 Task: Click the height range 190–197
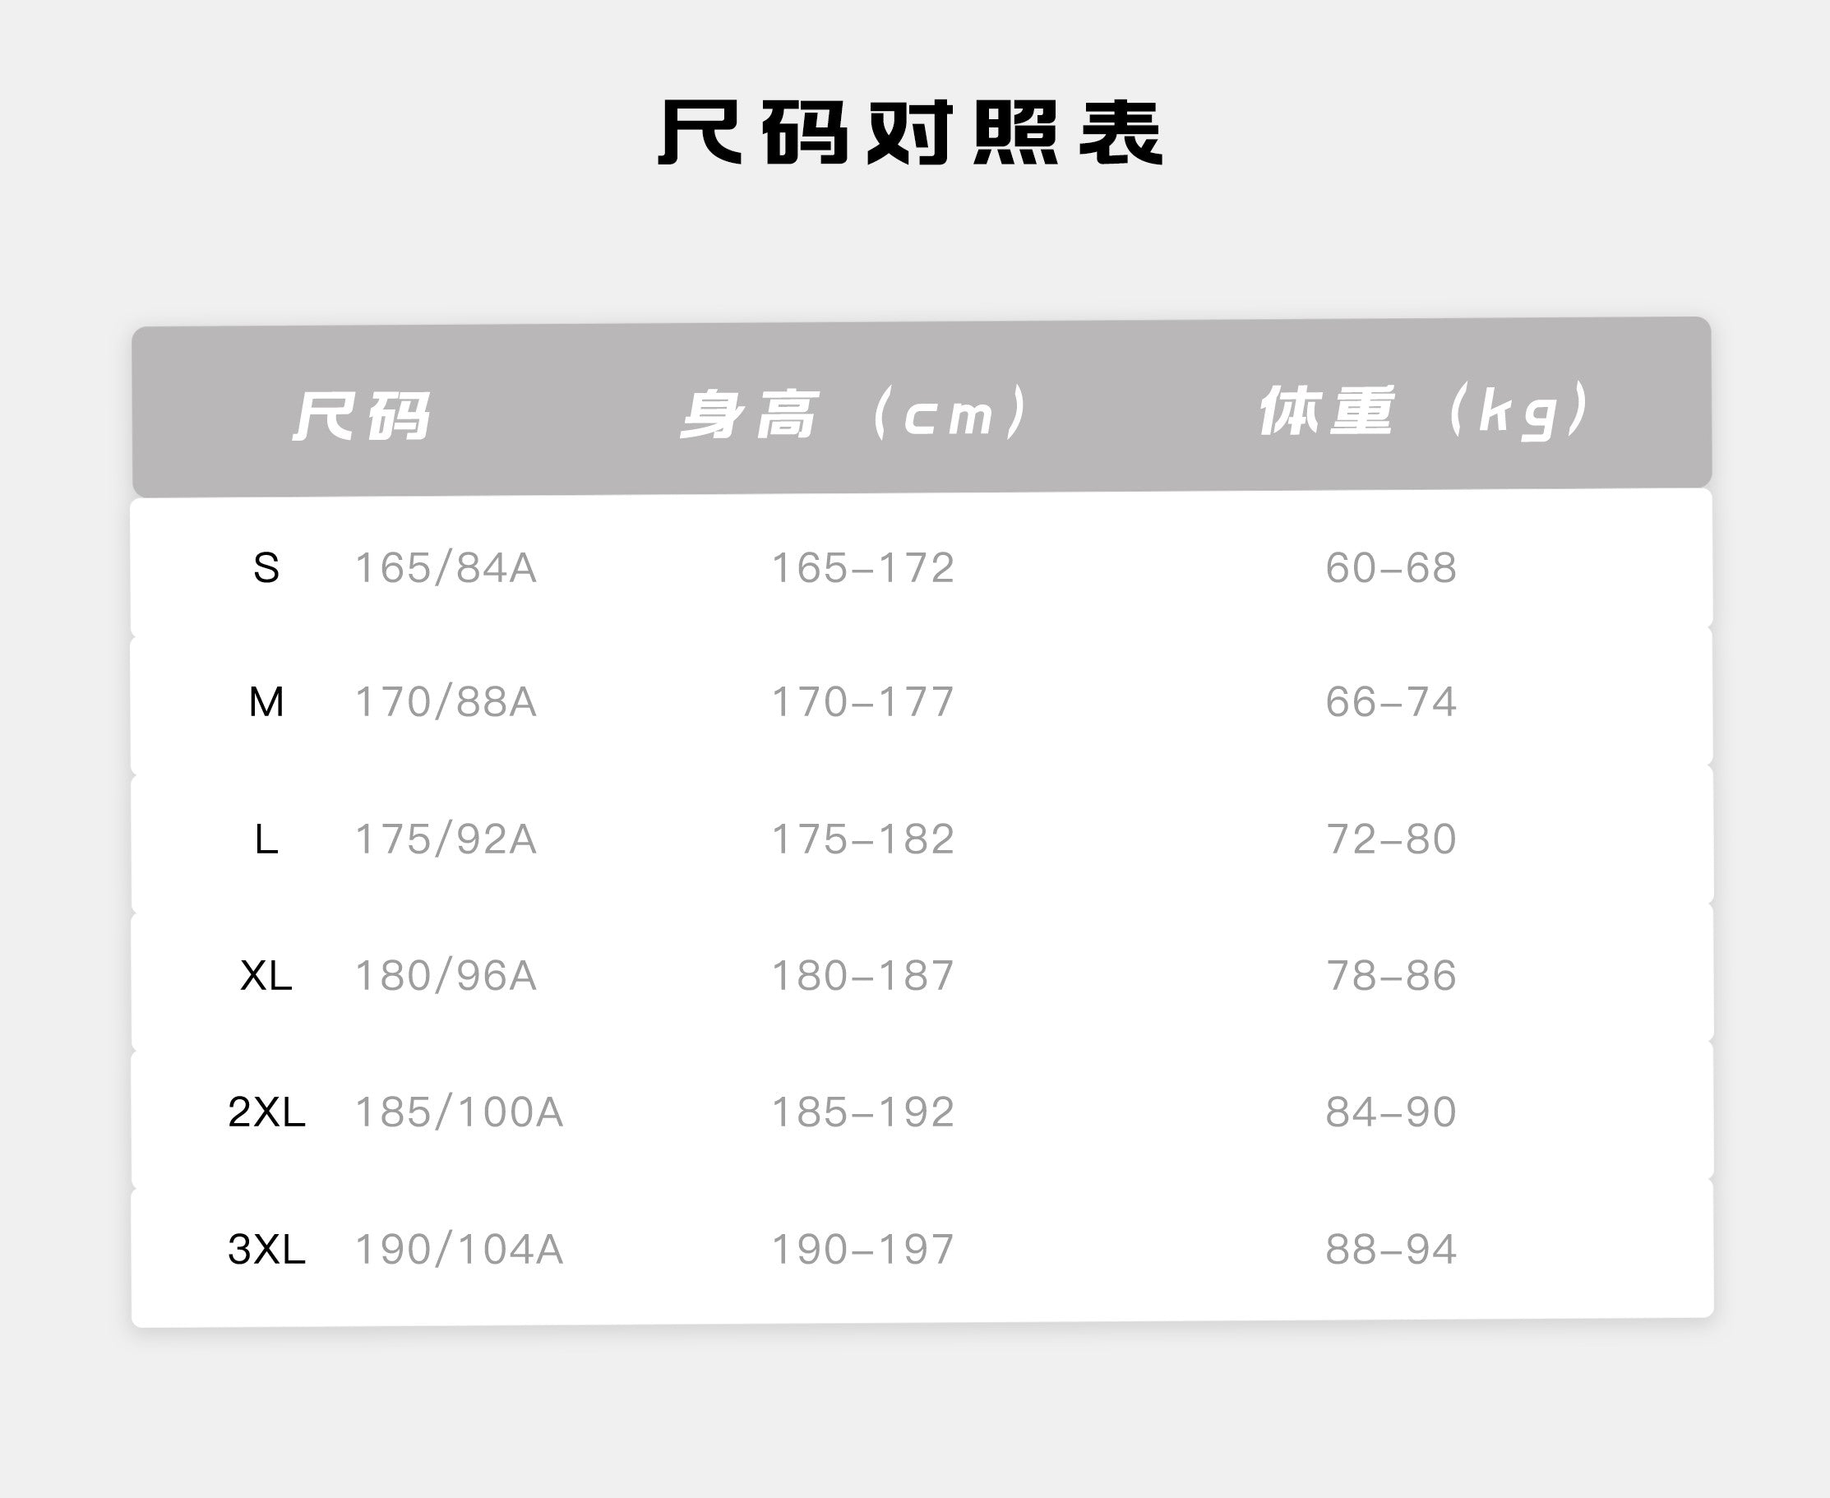pos(862,1249)
